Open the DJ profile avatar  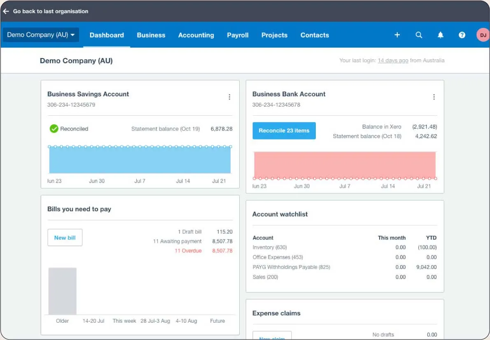click(x=483, y=35)
